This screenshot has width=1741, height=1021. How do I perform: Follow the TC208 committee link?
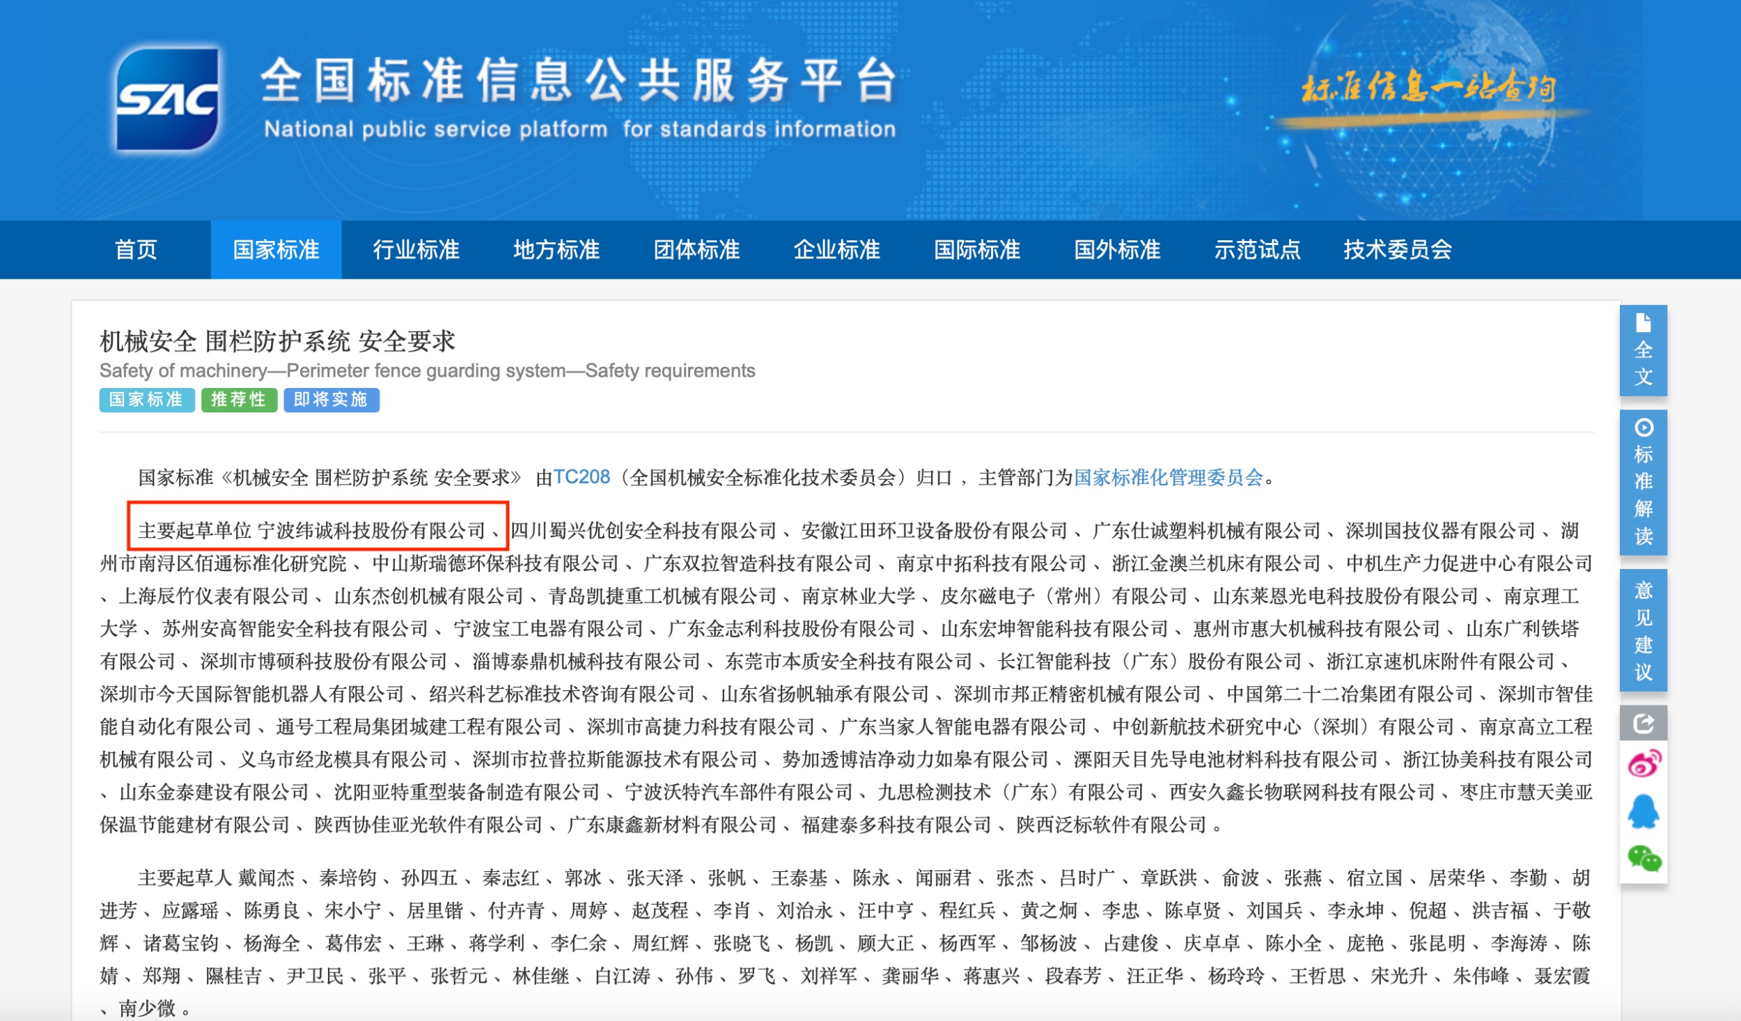[x=581, y=477]
